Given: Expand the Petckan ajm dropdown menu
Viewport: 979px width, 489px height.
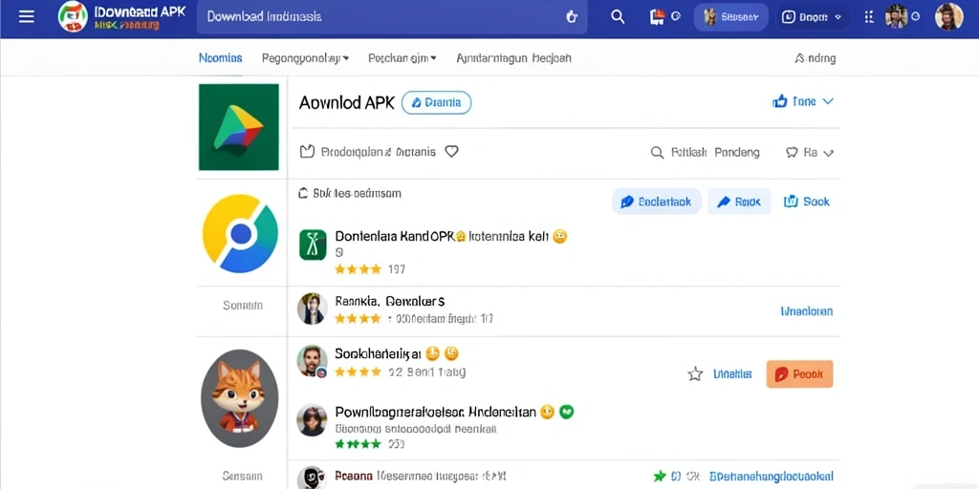Looking at the screenshot, I should (402, 58).
